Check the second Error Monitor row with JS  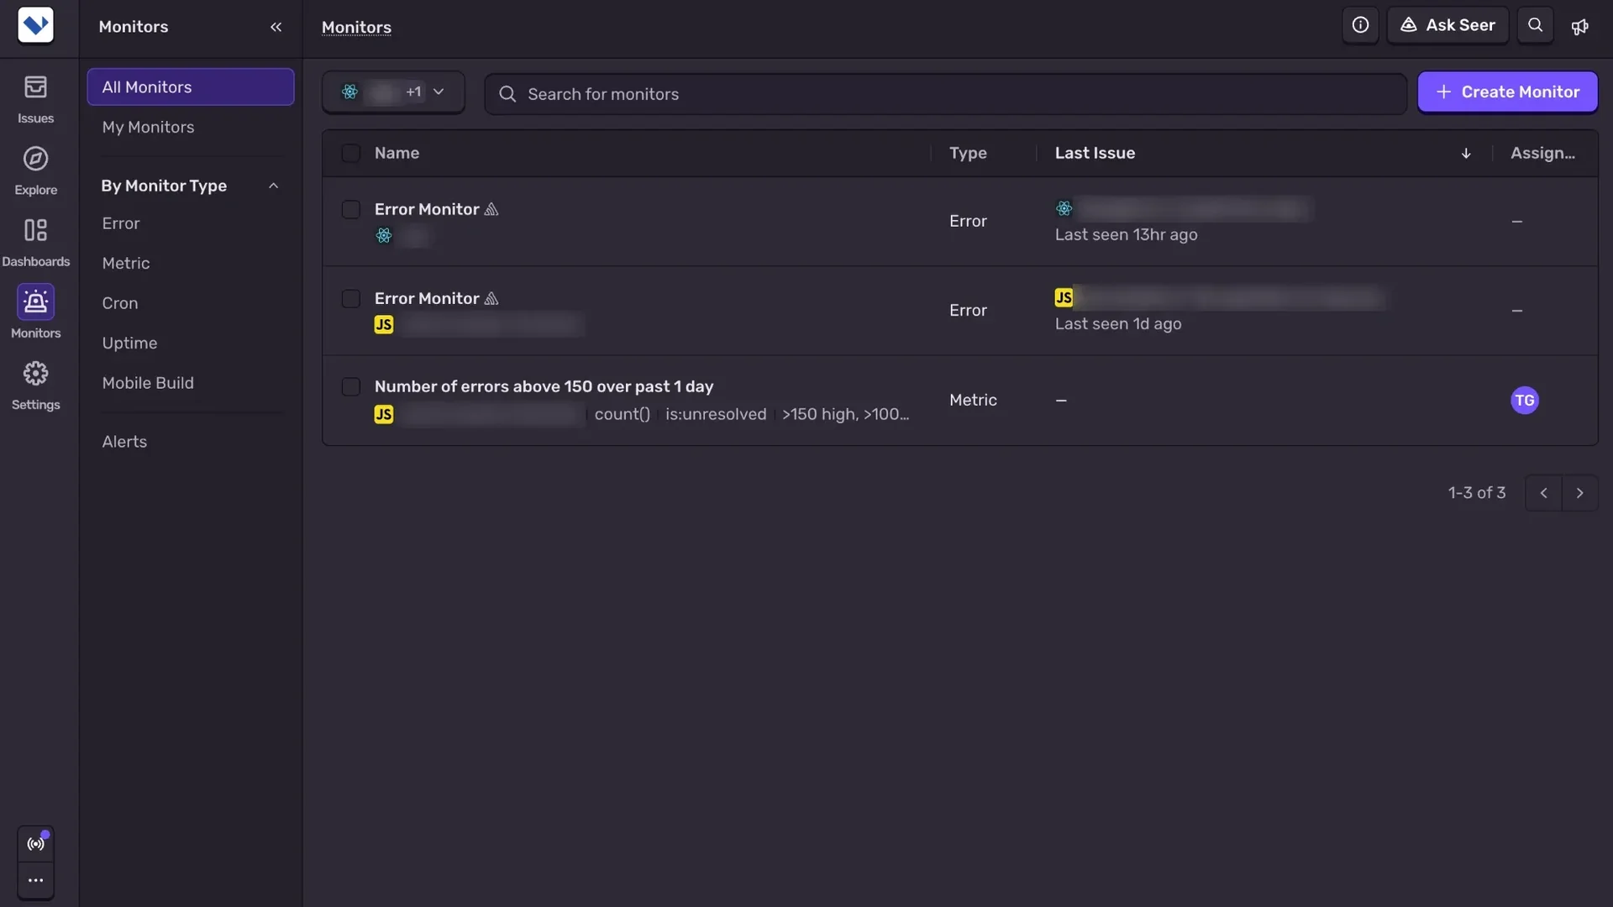351,298
